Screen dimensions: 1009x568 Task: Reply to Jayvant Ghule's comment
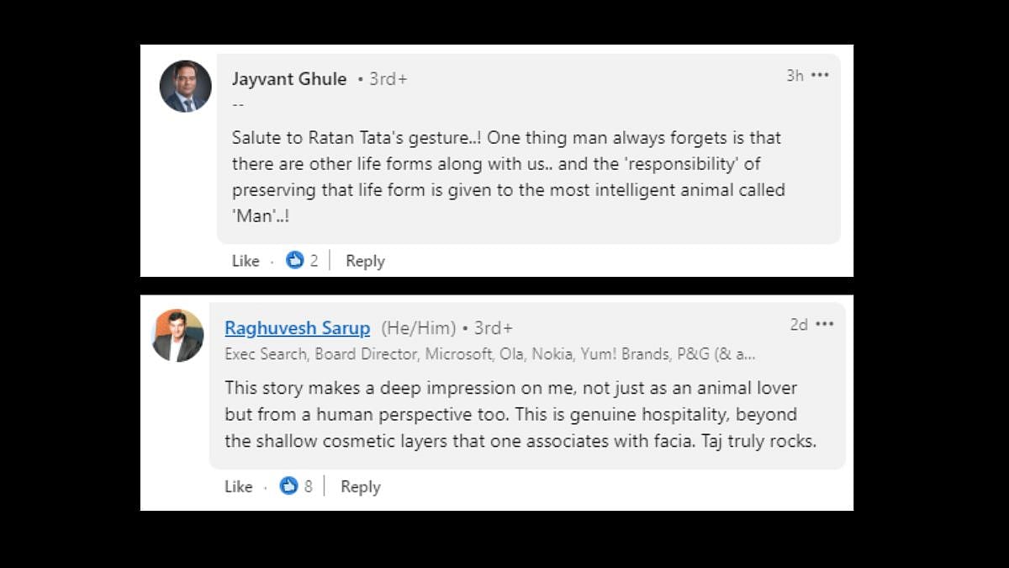tap(365, 261)
